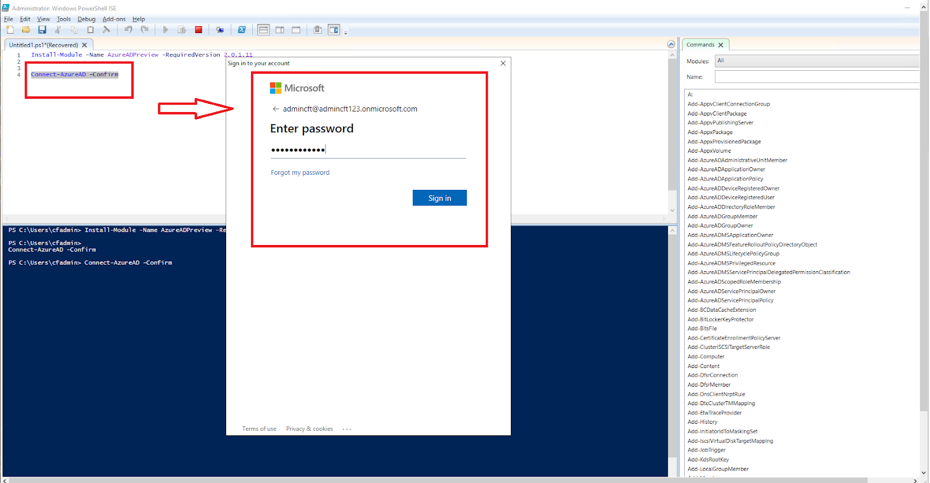Open the Debug menu
Viewport: 930px width, 483px height.
pos(87,19)
